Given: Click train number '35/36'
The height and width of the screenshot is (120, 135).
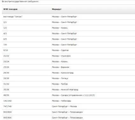Looking at the screenshot, I should pyautogui.click(x=6, y=90).
